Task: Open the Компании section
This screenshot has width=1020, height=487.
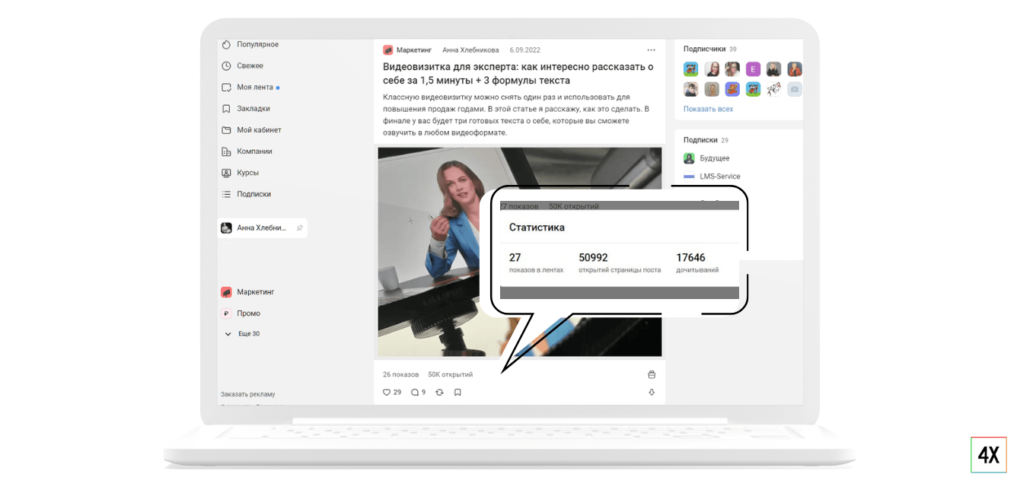Action: tap(247, 151)
